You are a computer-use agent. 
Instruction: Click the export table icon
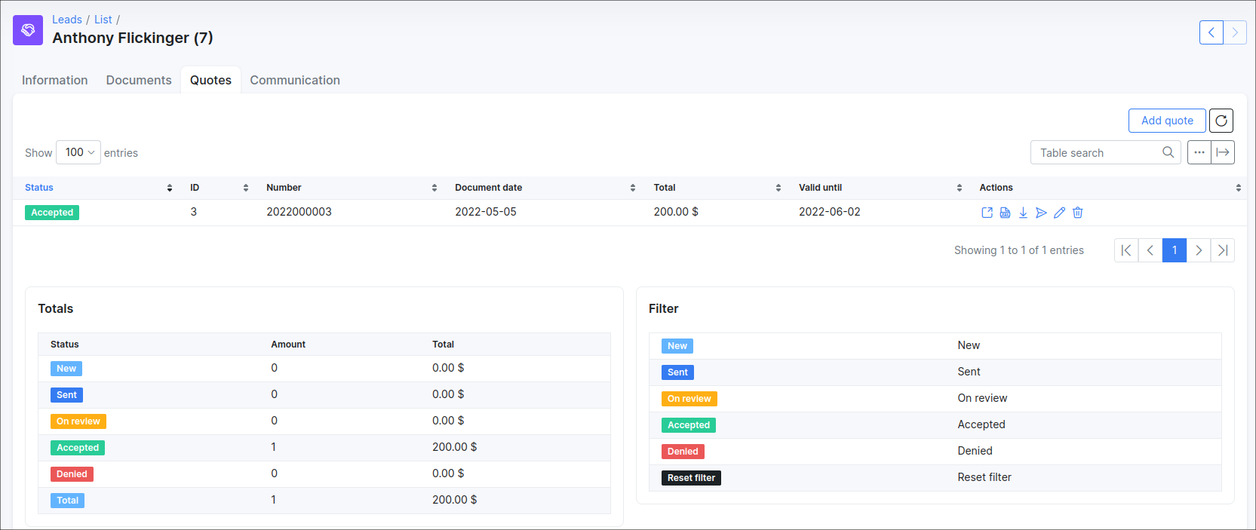1222,152
